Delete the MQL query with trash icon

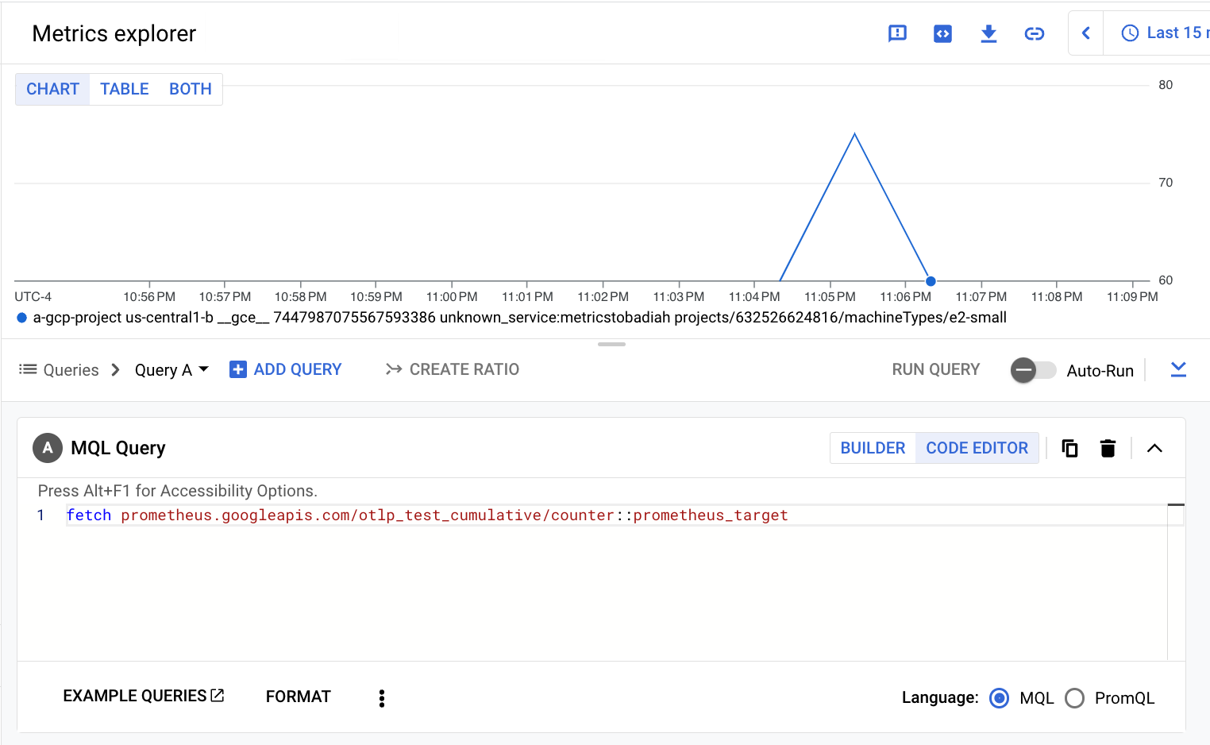coord(1108,448)
